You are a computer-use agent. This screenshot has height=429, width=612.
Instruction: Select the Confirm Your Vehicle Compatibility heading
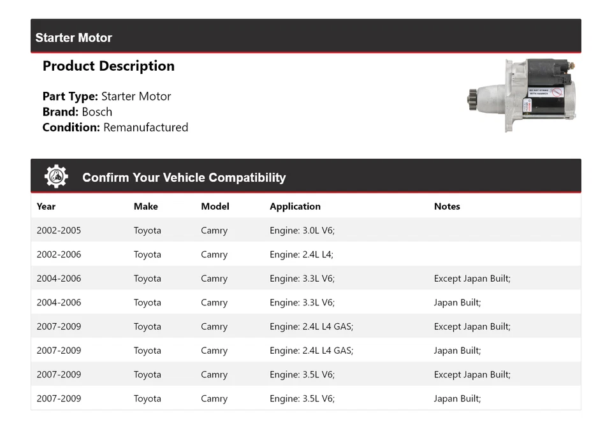pyautogui.click(x=184, y=178)
